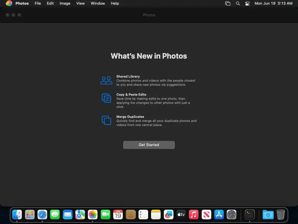Open the File menu

coord(38,3)
